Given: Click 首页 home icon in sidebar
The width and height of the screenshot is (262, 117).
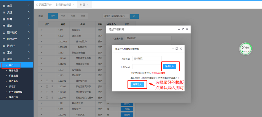Looking at the screenshot, I should (x=4, y=6).
